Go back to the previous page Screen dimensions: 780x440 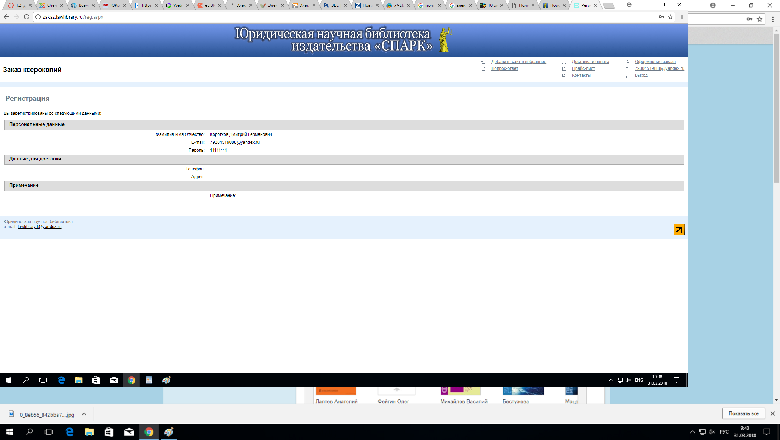6,17
